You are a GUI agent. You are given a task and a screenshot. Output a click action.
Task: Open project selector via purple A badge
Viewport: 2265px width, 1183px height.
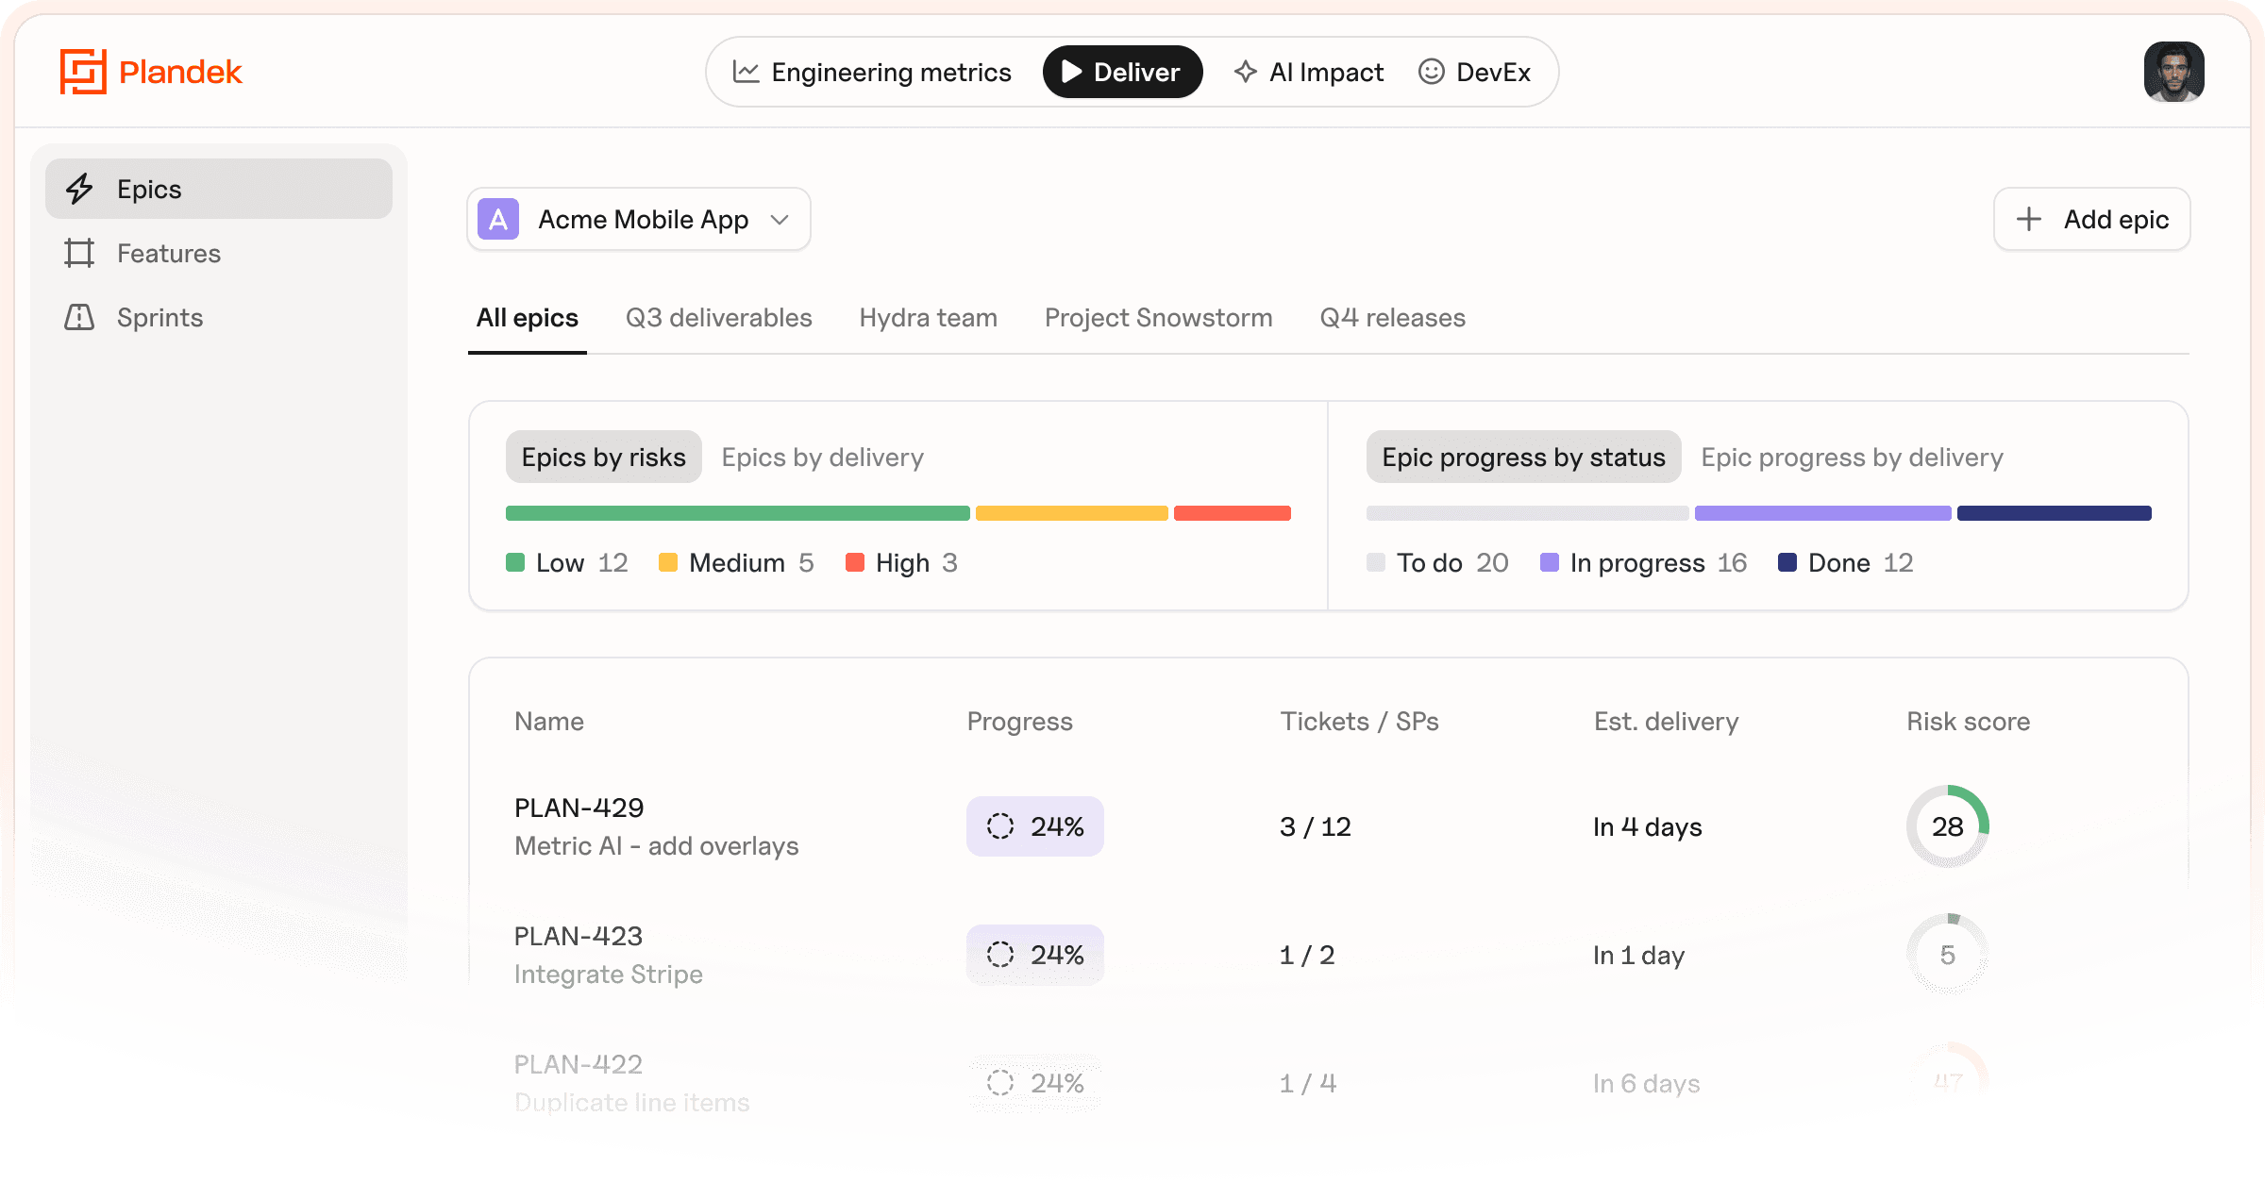[x=498, y=220]
